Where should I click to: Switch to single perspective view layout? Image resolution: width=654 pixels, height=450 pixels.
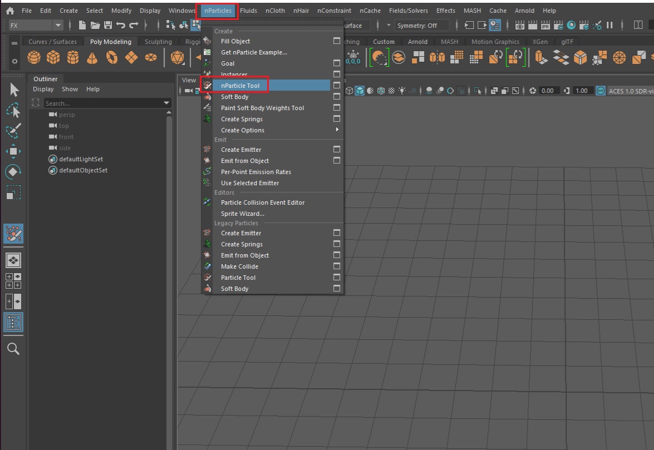[13, 260]
